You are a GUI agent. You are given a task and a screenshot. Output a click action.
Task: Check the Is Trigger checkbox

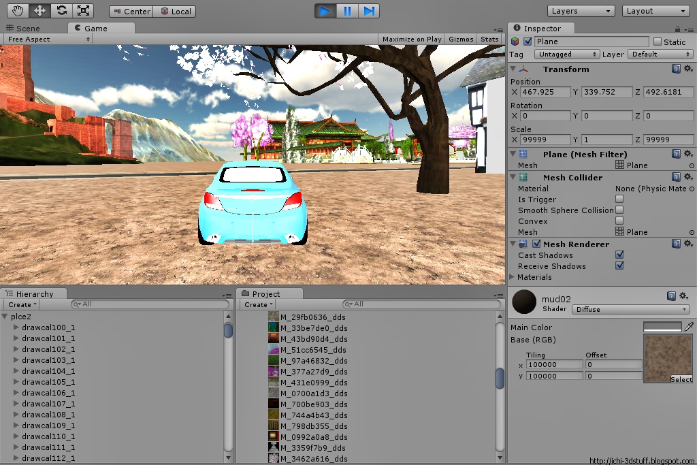click(620, 199)
